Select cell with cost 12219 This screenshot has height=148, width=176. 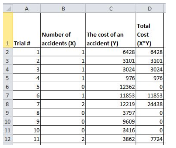(x=111, y=104)
